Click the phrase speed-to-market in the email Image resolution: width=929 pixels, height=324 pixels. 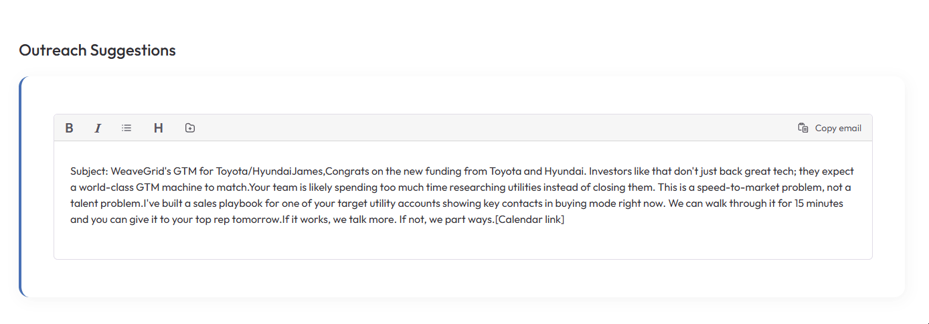click(x=737, y=187)
